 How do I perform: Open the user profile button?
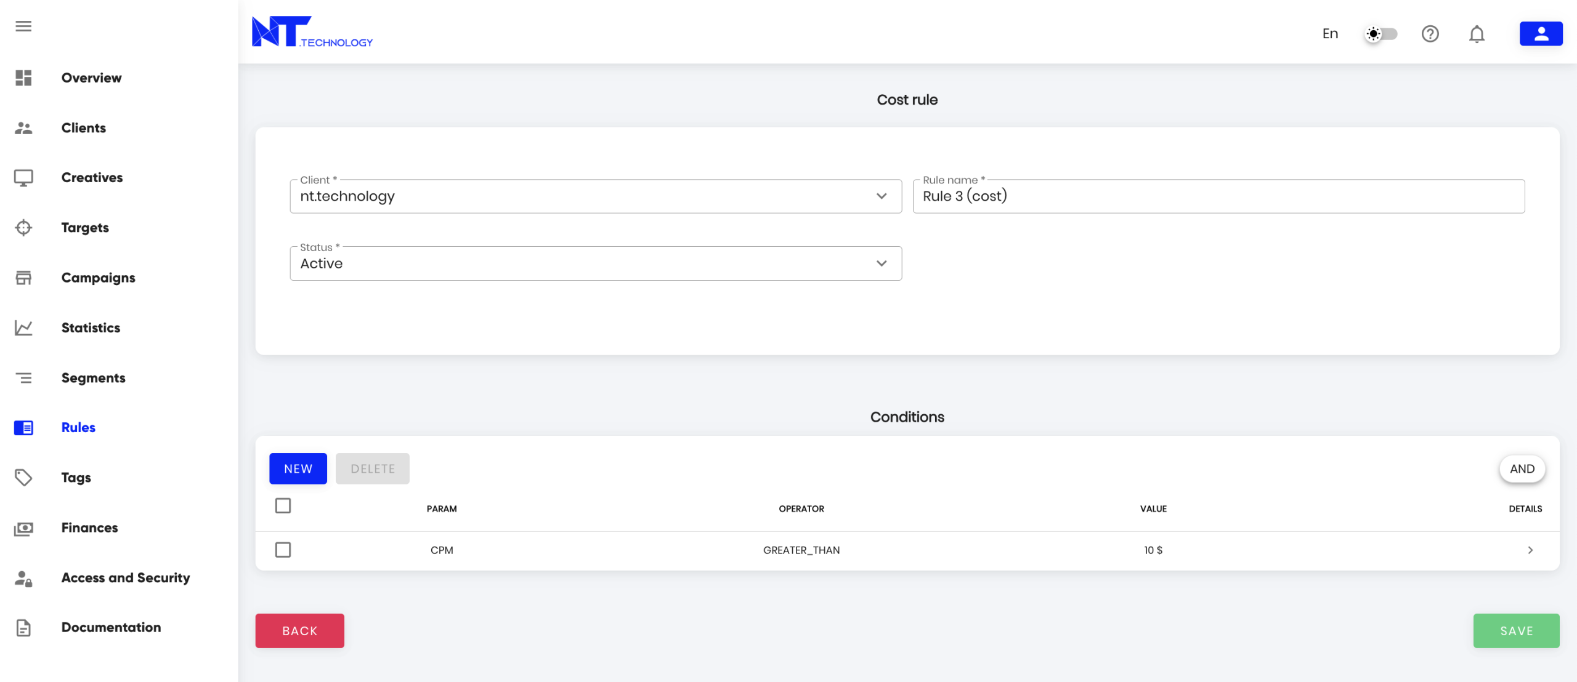click(1541, 34)
